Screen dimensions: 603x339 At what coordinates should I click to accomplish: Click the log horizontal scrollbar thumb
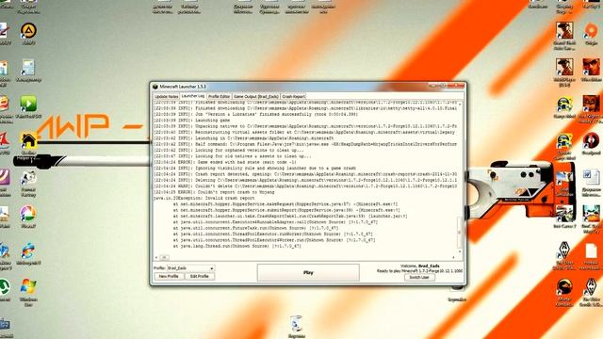[164, 257]
